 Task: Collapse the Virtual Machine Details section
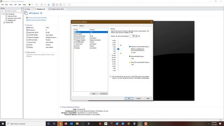tap(60, 107)
